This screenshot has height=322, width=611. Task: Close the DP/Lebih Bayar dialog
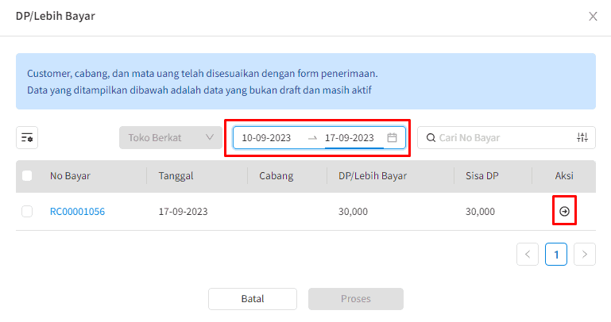click(593, 17)
